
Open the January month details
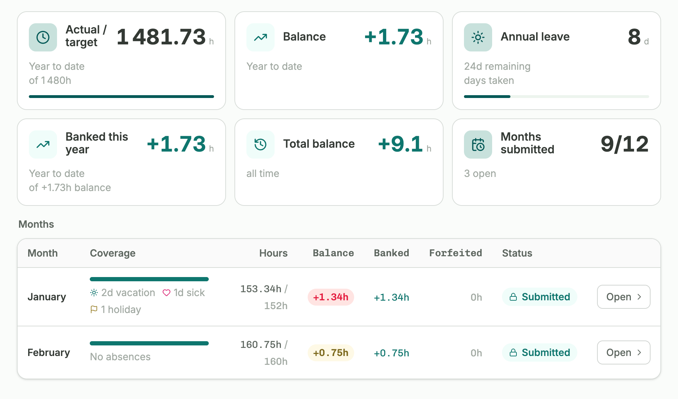(x=623, y=297)
